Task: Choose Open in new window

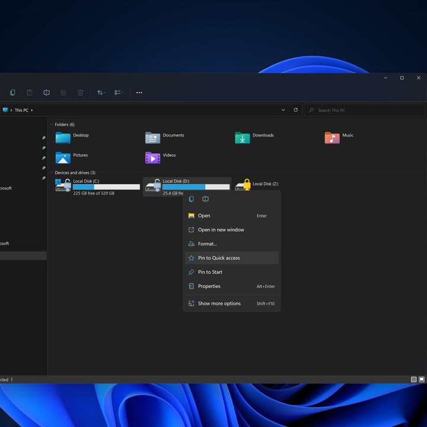Action: click(x=232, y=230)
